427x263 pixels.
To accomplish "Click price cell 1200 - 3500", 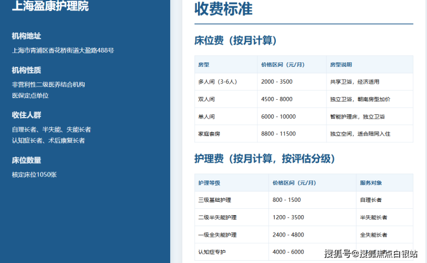I will [x=288, y=217].
